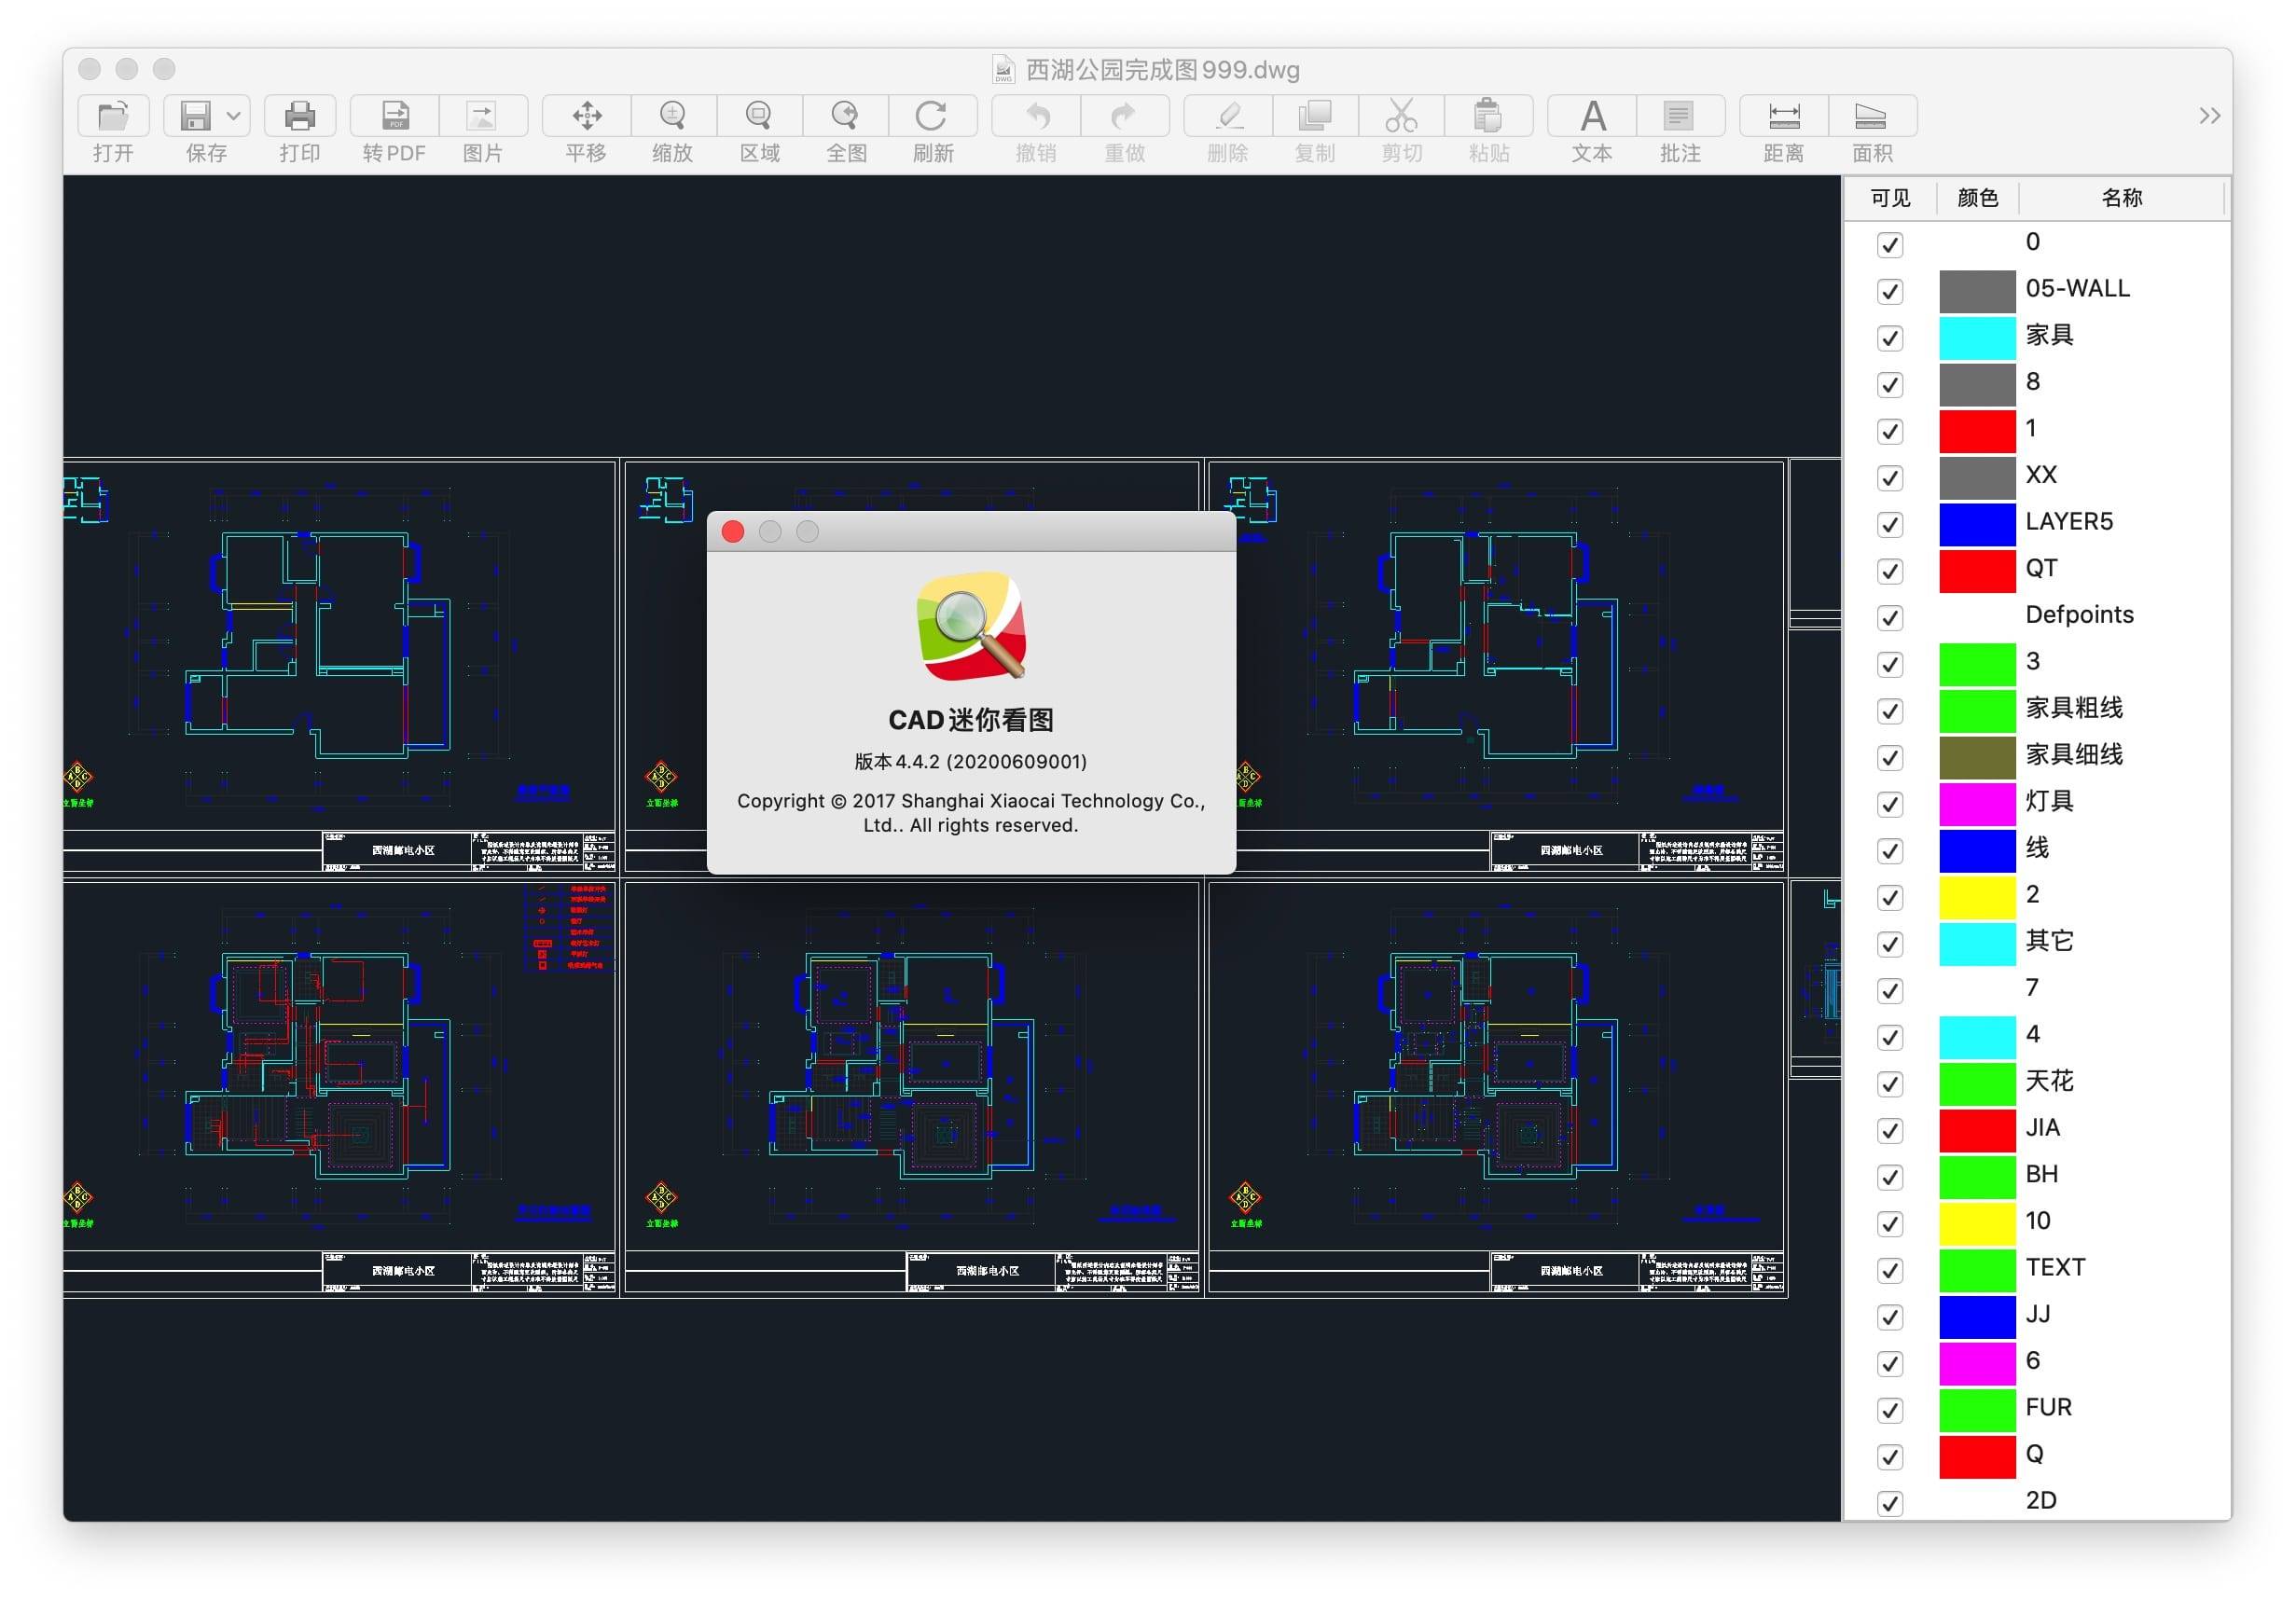Select the Text (文本) tool
The height and width of the screenshot is (1600, 2296).
tap(1591, 117)
